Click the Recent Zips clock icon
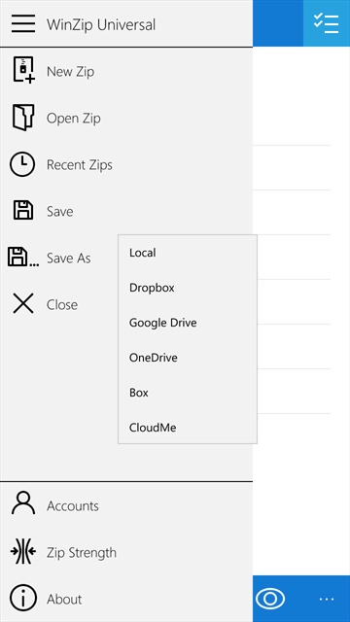 pos(22,164)
